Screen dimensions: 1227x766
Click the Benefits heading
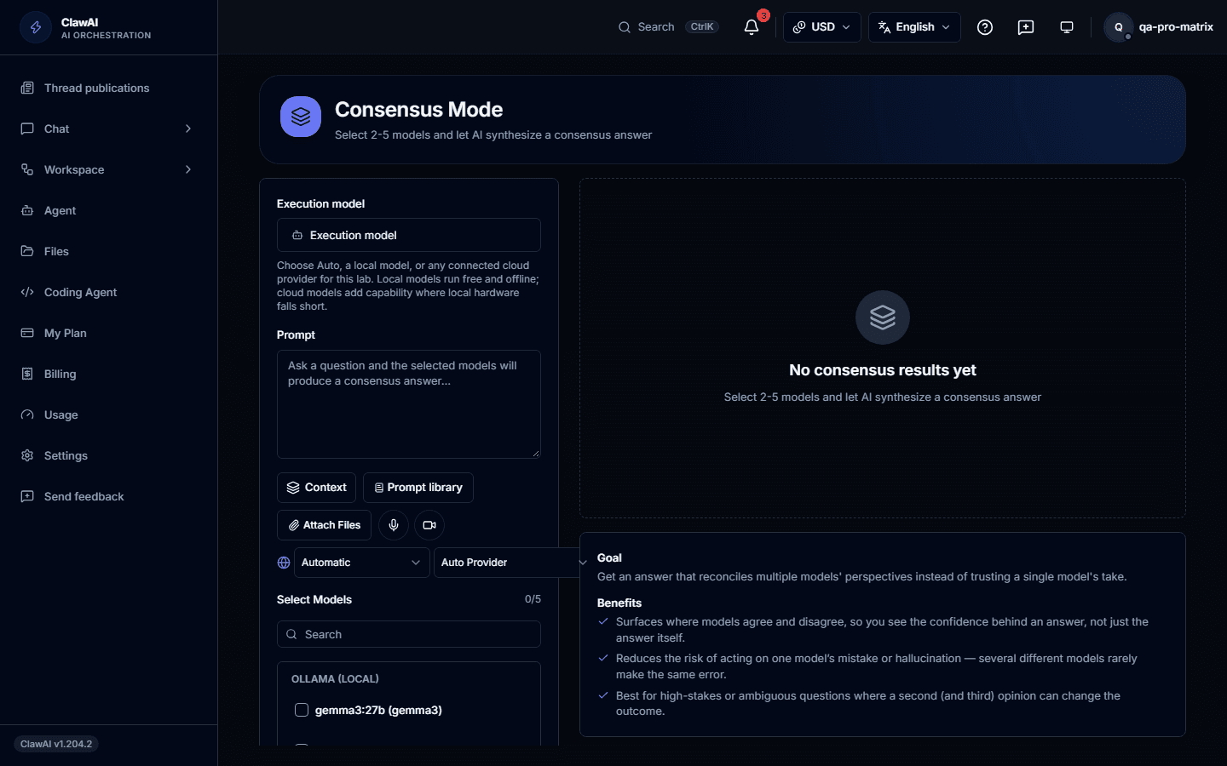click(619, 603)
